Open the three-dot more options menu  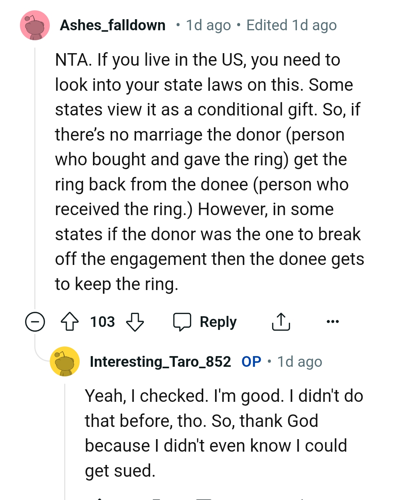(333, 322)
